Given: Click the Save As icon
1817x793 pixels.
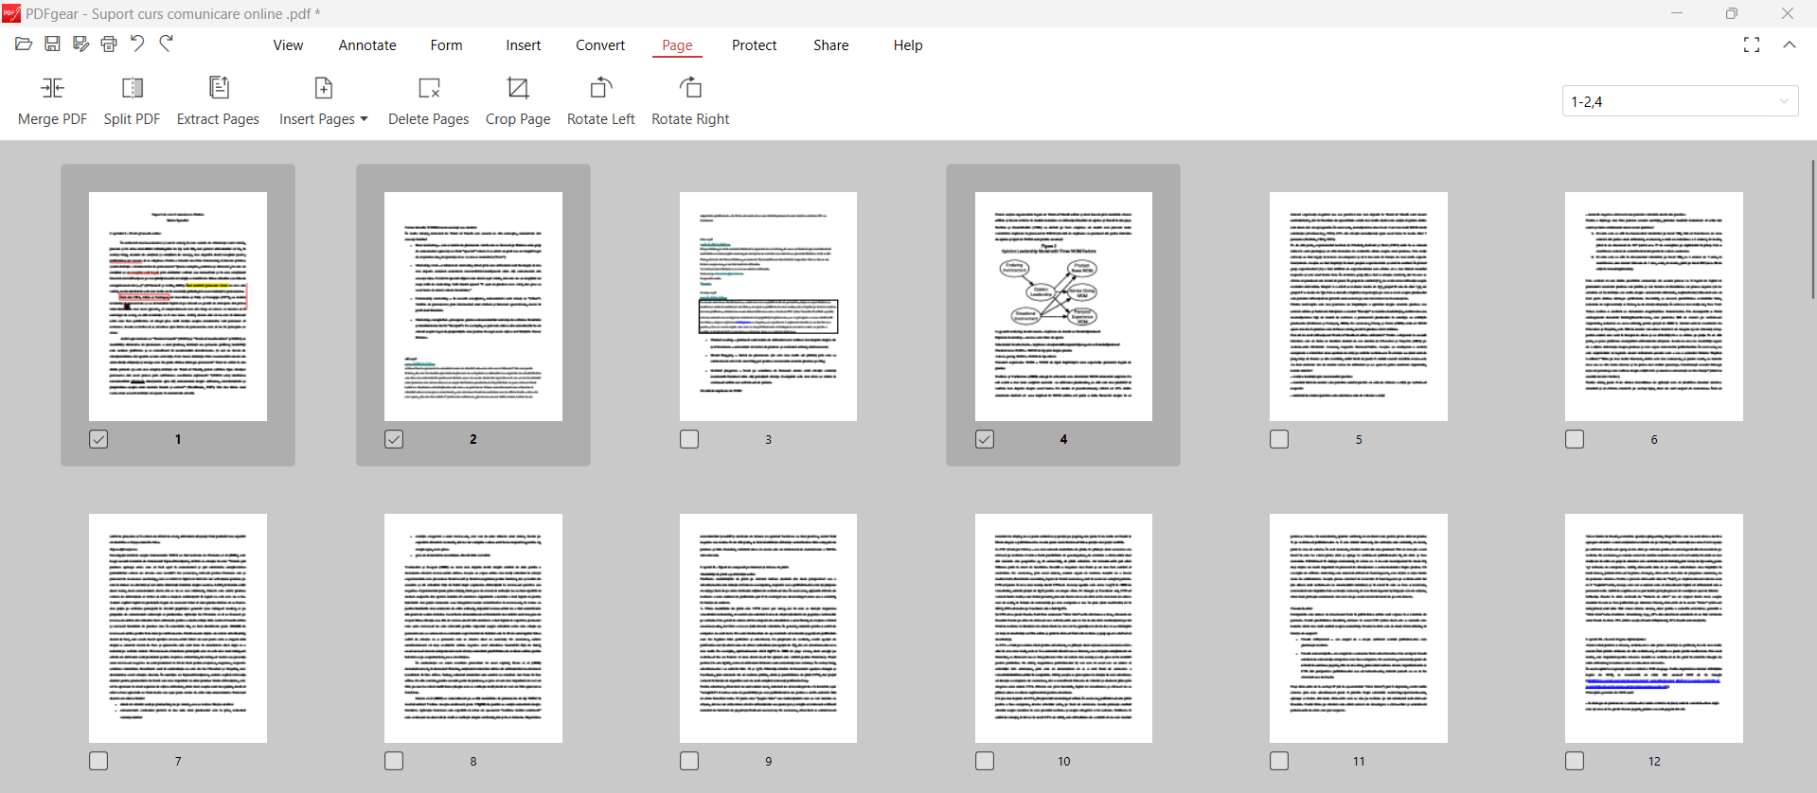Looking at the screenshot, I should tap(80, 44).
